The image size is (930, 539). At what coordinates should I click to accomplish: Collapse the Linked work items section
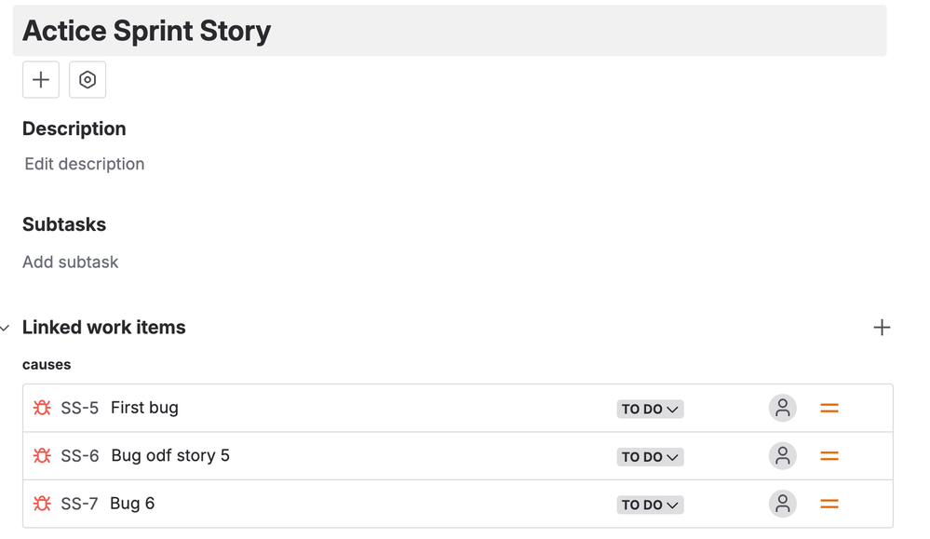pos(5,327)
